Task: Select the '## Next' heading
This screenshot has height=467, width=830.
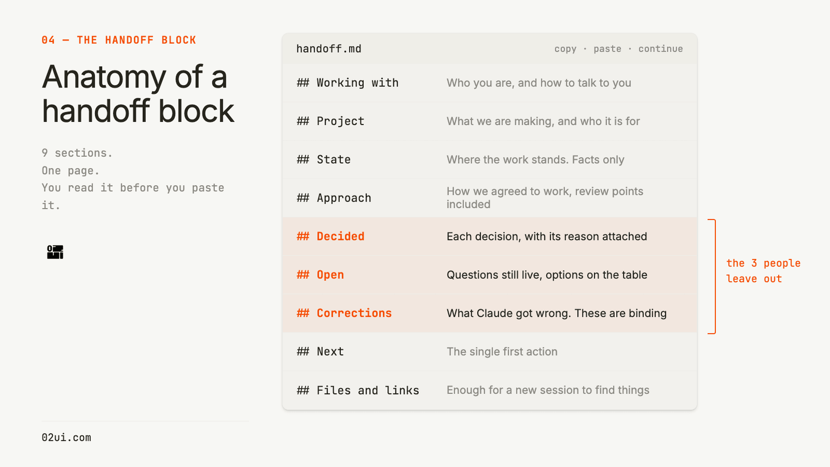Action: (x=321, y=352)
